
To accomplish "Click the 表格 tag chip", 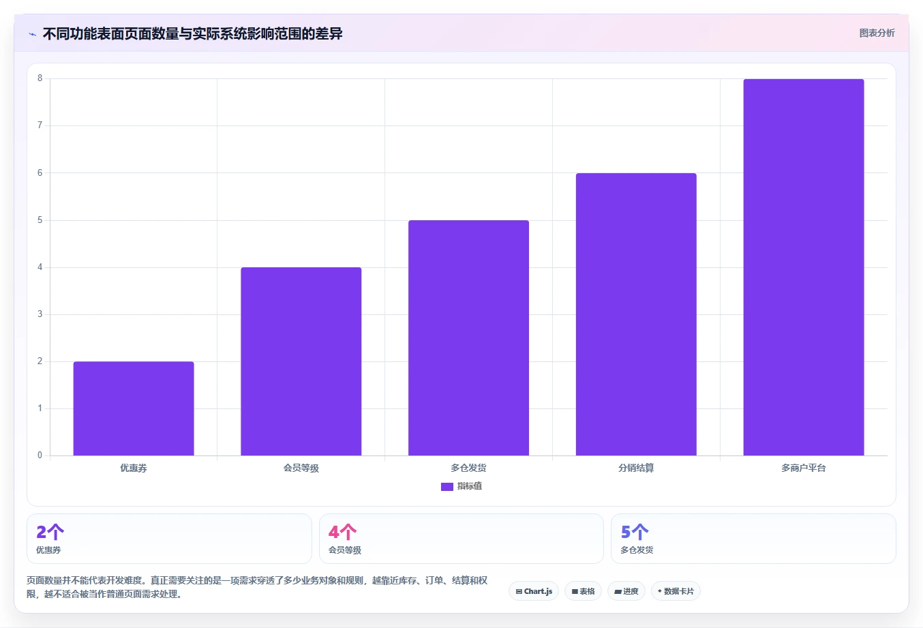I will coord(583,591).
